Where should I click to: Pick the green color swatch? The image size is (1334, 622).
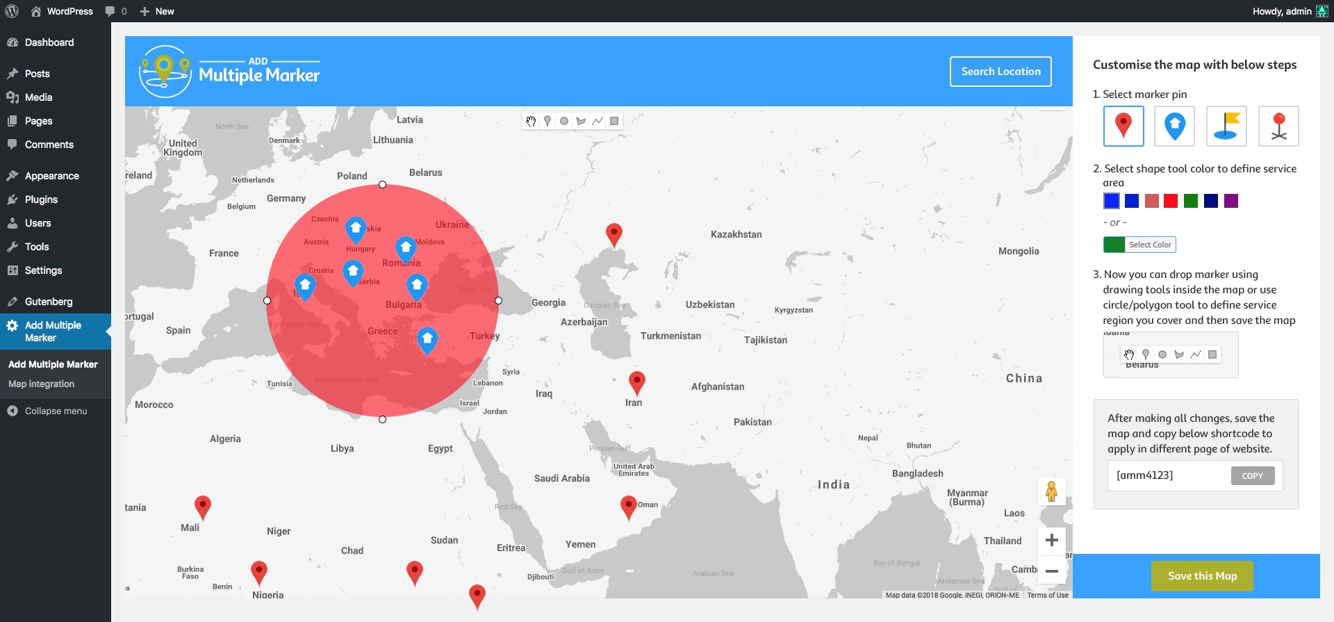(1191, 201)
